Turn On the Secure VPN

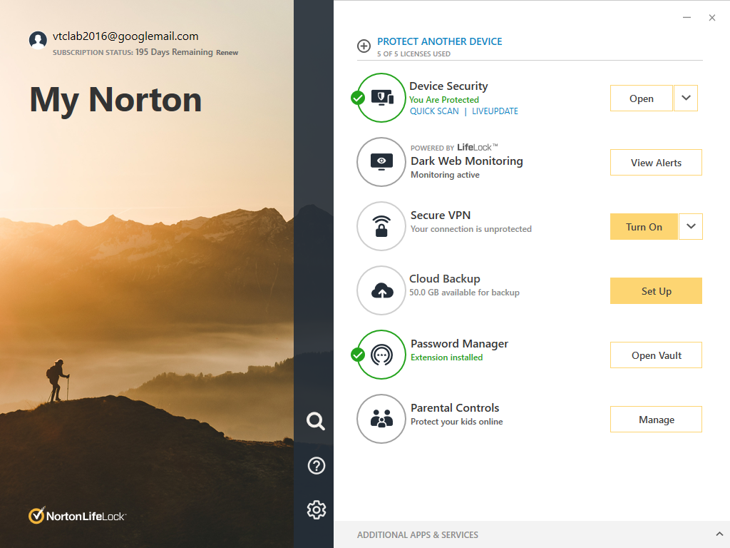[644, 227]
